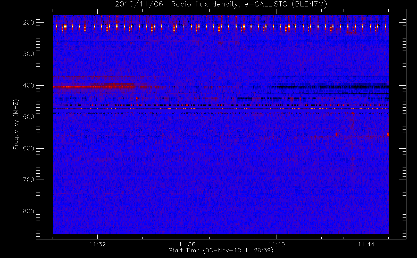Click the 11:44 time tick label
Viewport: 417px width, 258px height.
tap(366, 244)
